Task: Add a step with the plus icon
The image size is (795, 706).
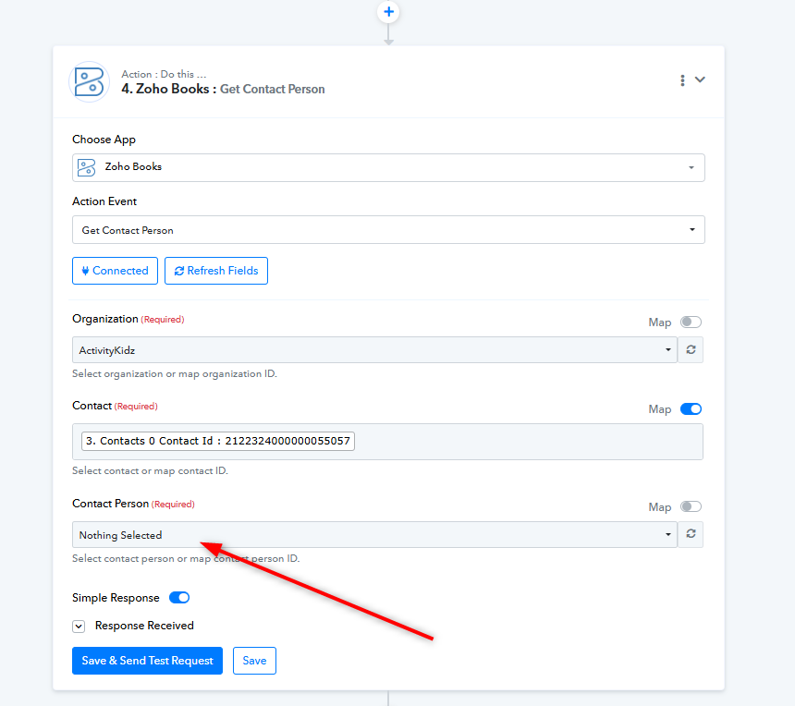Action: [388, 12]
